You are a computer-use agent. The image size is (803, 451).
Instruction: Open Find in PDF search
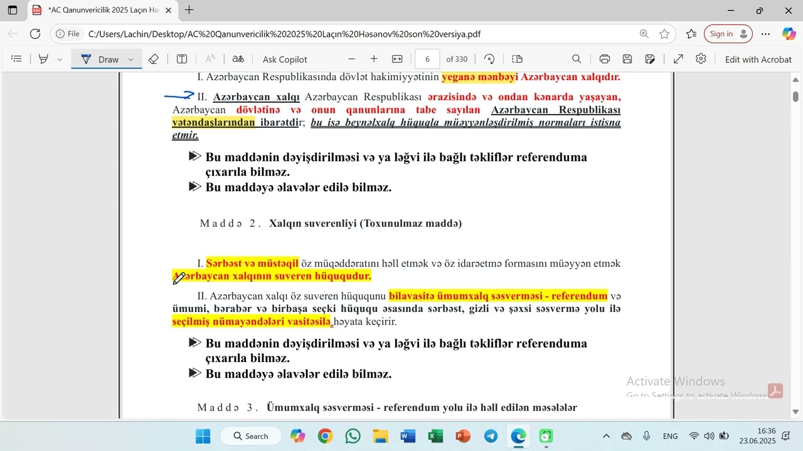(577, 59)
